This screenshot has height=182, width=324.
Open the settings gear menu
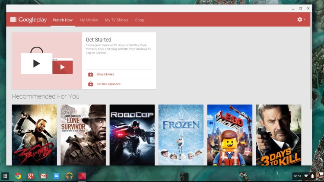pyautogui.click(x=301, y=19)
